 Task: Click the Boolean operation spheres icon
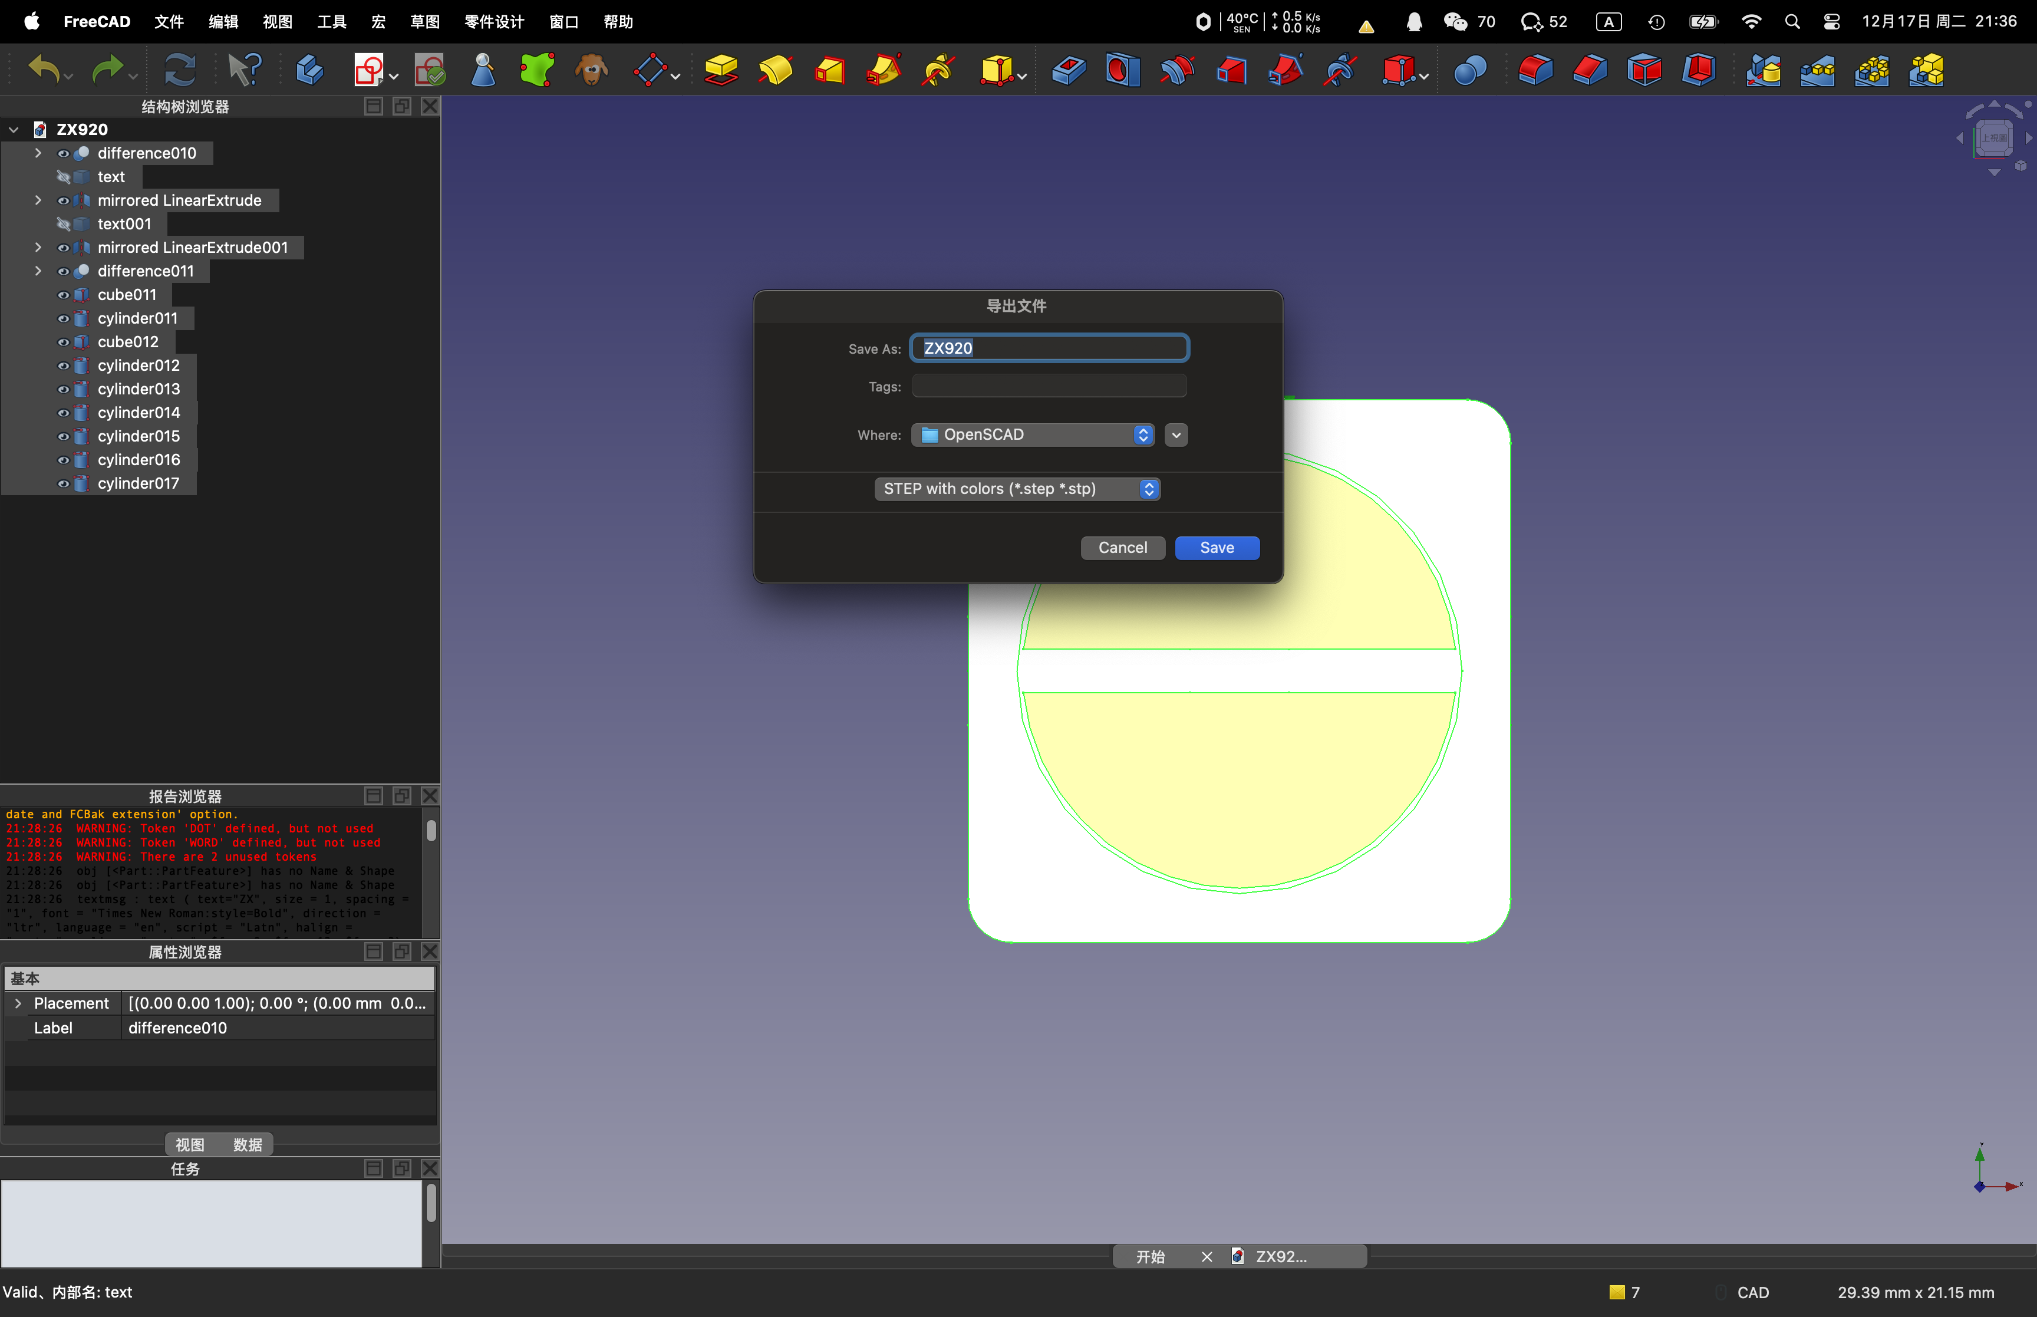(x=1470, y=70)
